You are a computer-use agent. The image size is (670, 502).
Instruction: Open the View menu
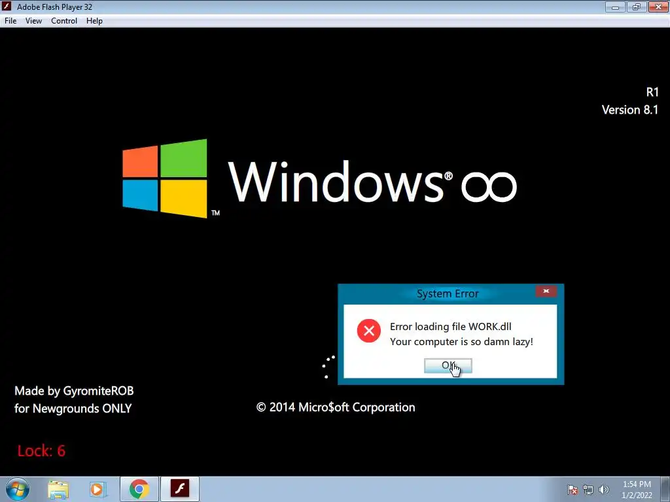(x=33, y=21)
